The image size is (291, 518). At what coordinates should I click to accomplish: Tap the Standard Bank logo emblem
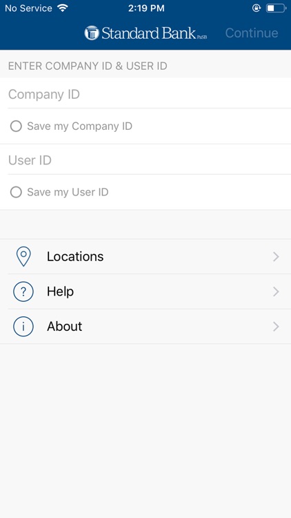[92, 33]
